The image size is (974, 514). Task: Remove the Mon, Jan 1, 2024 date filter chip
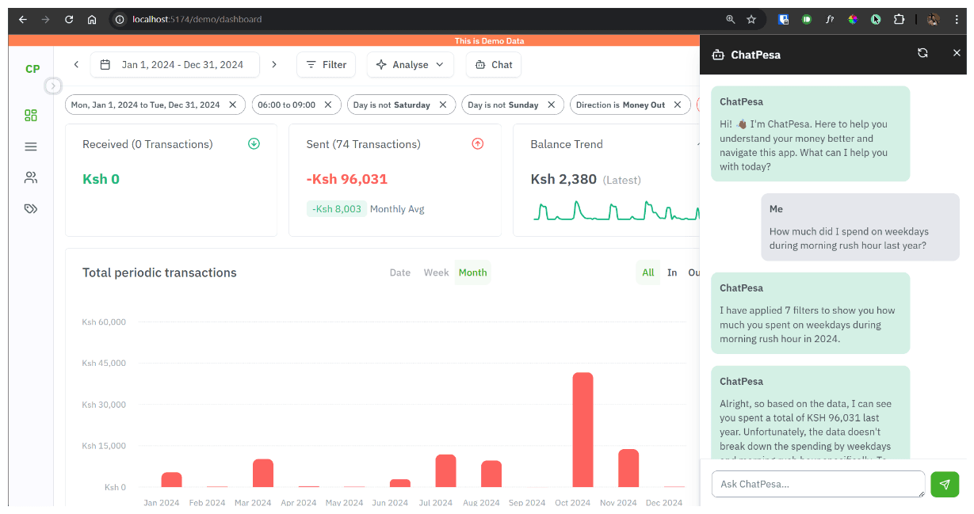(232, 105)
